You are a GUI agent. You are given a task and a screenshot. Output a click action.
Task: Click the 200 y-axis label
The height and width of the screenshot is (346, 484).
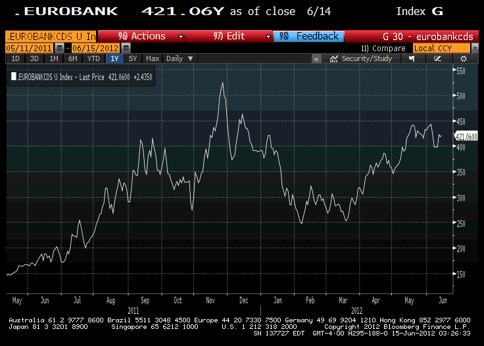tap(461, 249)
